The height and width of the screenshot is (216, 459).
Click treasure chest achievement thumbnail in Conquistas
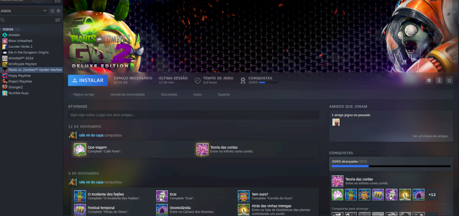tap(378, 195)
